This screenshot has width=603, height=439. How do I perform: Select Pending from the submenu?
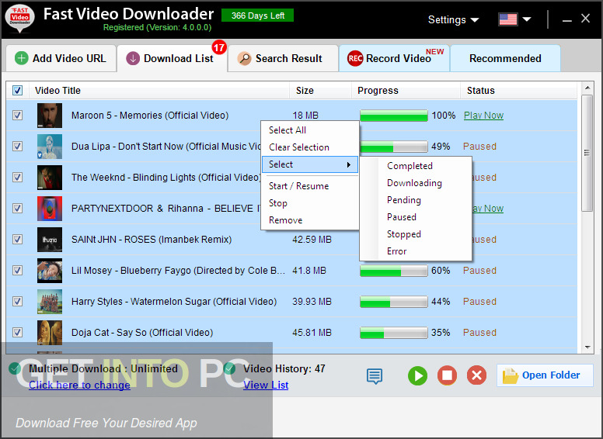(416, 200)
